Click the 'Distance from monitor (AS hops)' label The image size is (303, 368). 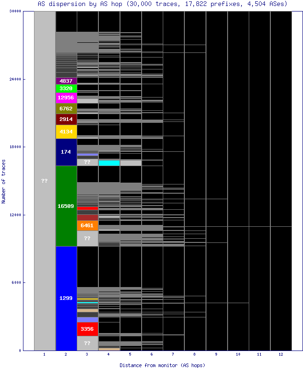162,365
